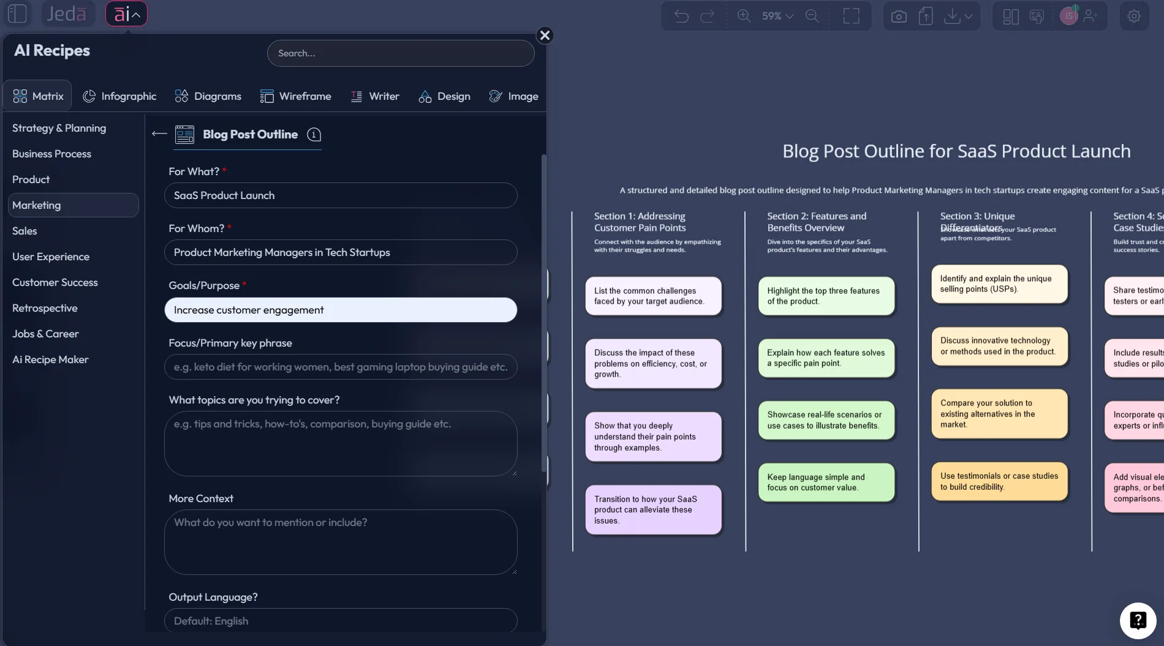The height and width of the screenshot is (646, 1164).
Task: Activate the fit-to-screen frame icon
Action: [x=851, y=16]
